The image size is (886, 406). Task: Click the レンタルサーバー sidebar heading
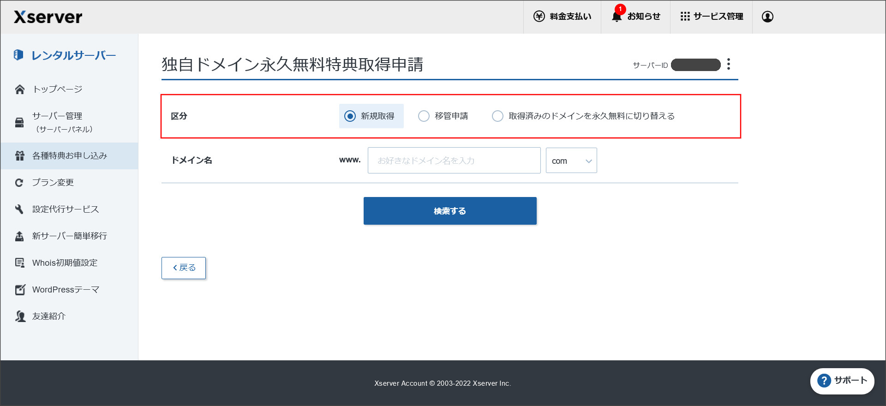point(73,55)
